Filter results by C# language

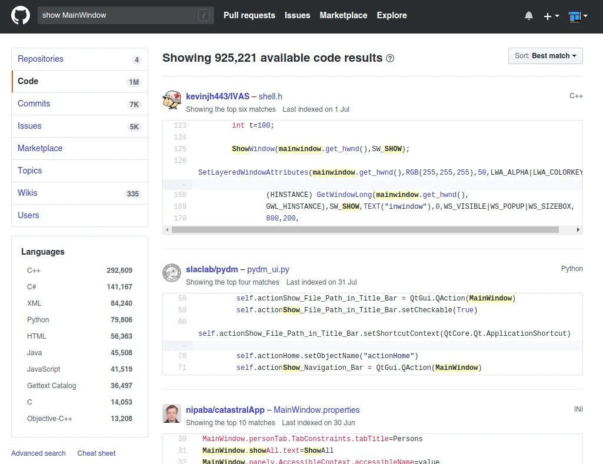click(79, 287)
